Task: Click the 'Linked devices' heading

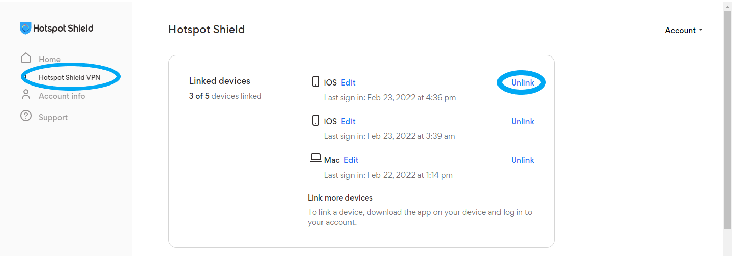Action: (220, 81)
